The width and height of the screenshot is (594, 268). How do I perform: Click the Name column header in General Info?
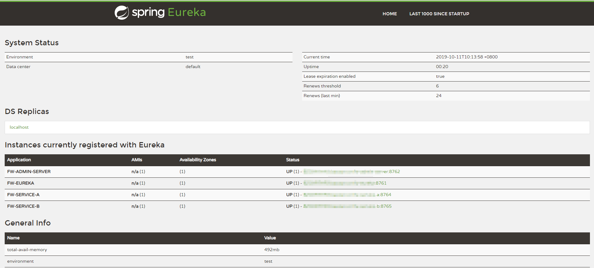[13, 238]
